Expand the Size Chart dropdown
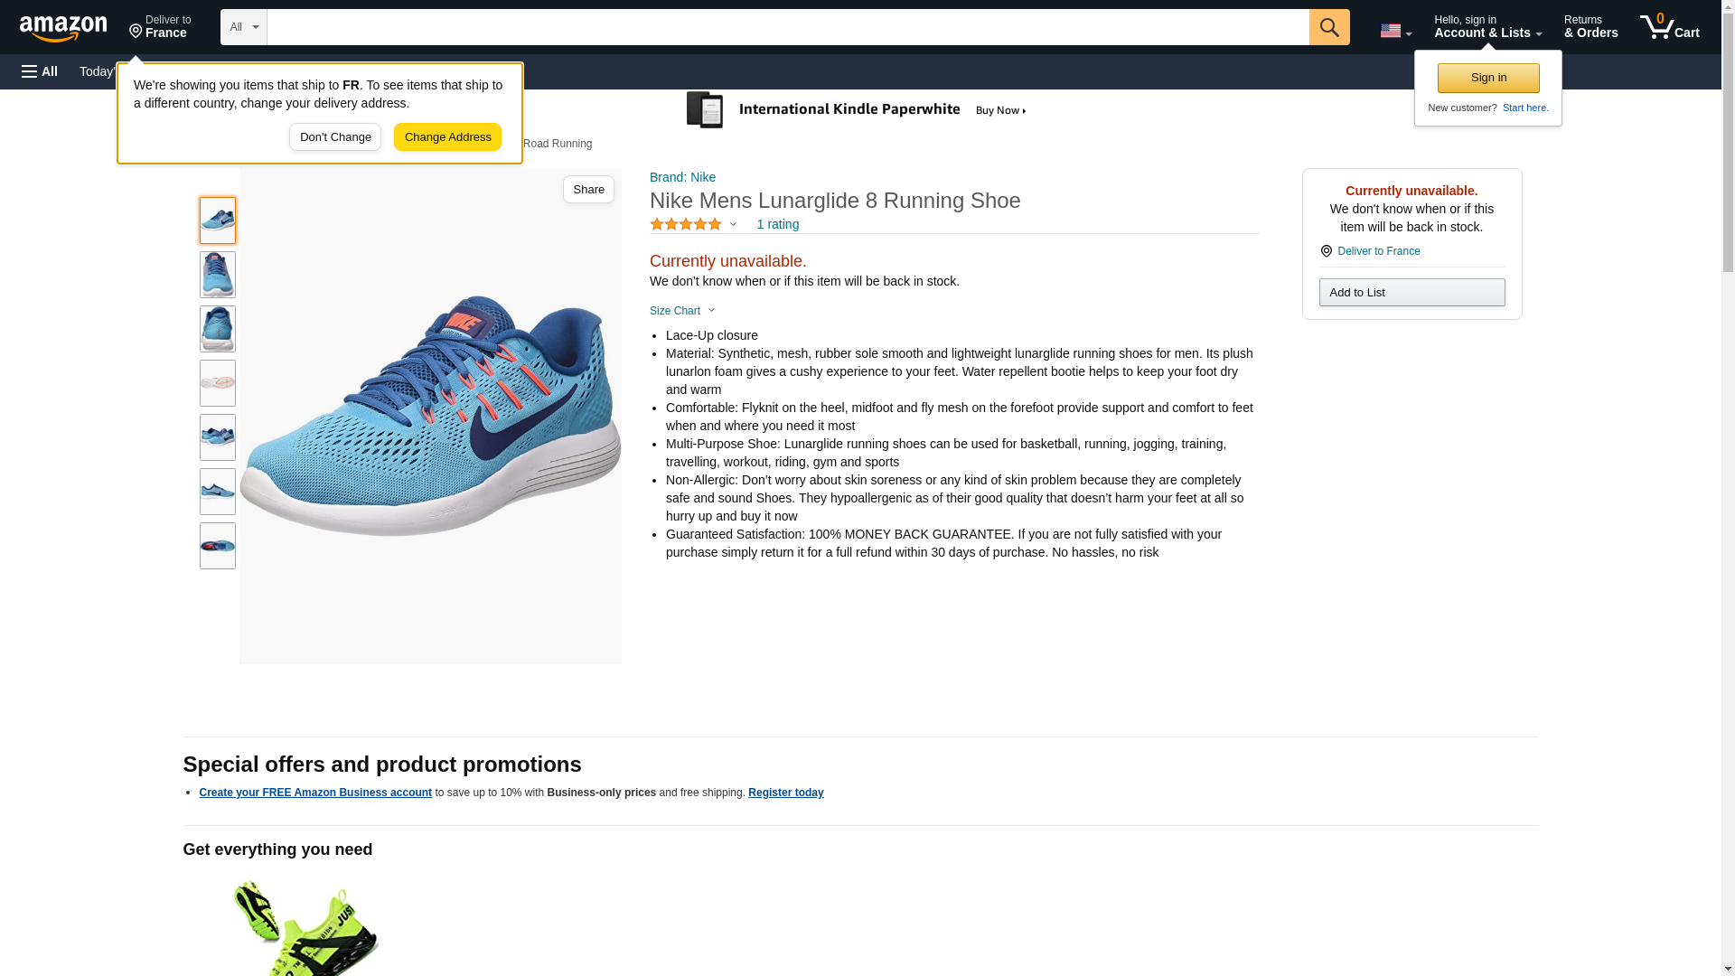Viewport: 1735px width, 976px height. [682, 311]
